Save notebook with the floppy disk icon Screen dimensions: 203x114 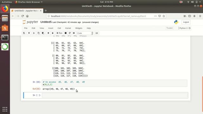click(24, 33)
